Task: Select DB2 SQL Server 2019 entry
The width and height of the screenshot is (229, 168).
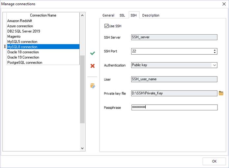Action: pos(43,31)
